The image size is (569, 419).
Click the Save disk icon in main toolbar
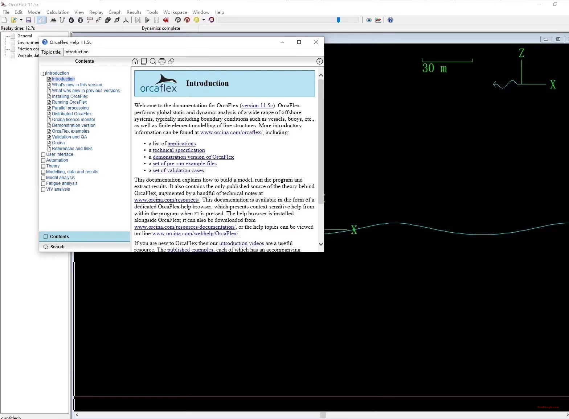(29, 20)
